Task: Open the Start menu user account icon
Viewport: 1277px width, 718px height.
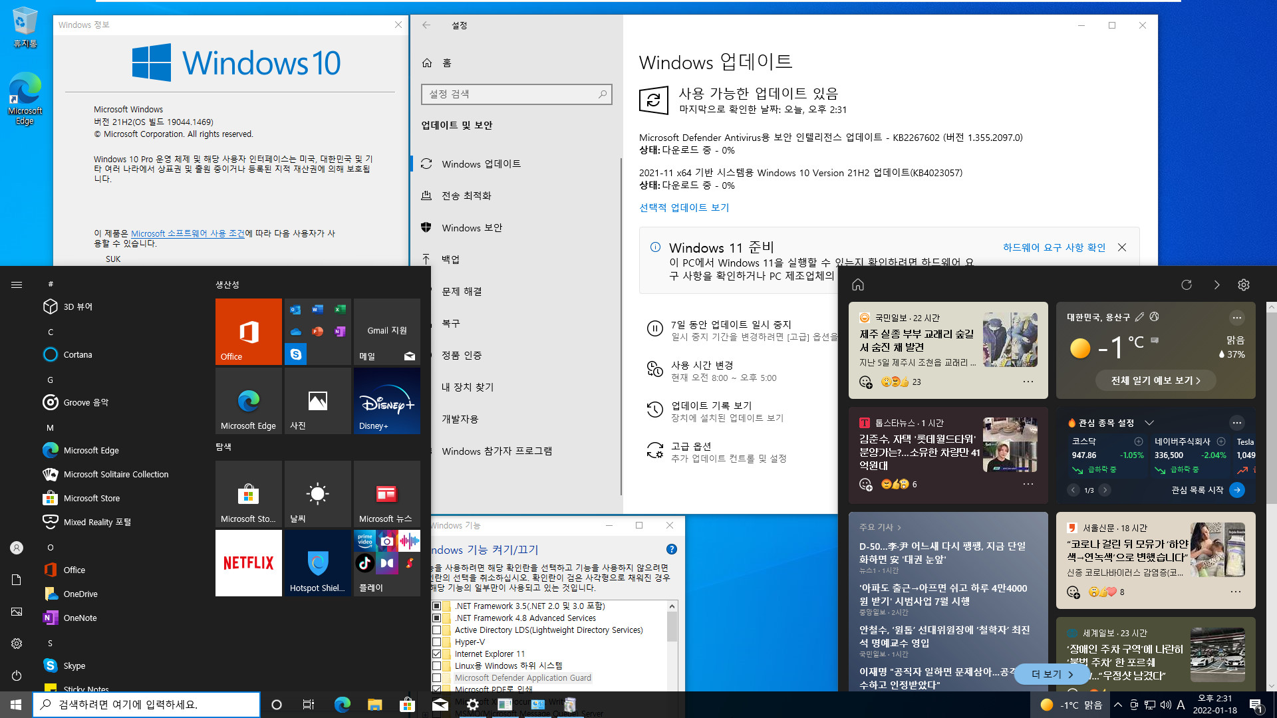Action: pyautogui.click(x=17, y=548)
